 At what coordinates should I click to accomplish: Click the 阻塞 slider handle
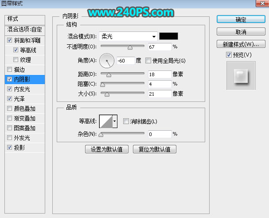click(x=102, y=84)
